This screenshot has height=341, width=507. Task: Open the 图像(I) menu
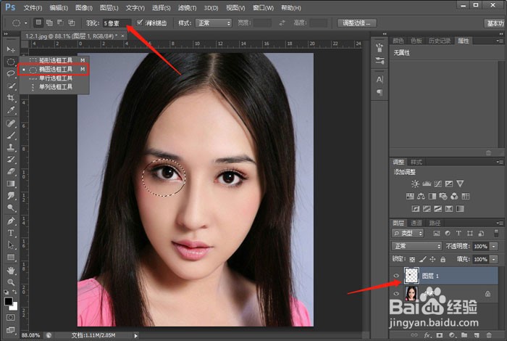click(x=84, y=7)
